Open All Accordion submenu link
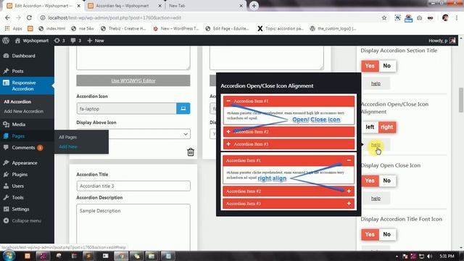The image size is (464, 261). click(x=17, y=101)
